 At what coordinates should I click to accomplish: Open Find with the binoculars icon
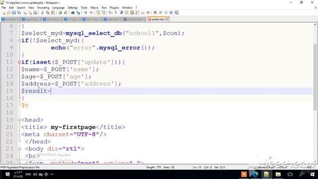73,12
